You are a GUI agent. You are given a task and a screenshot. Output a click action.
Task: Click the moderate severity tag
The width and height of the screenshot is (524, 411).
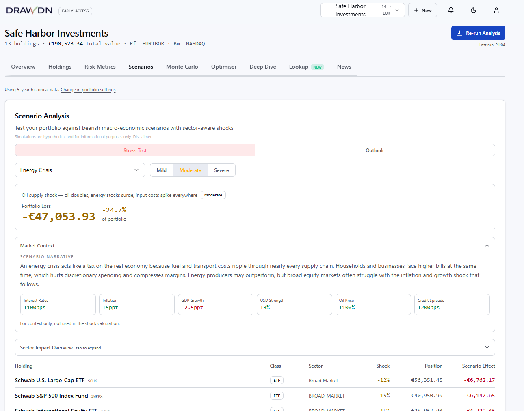click(213, 195)
